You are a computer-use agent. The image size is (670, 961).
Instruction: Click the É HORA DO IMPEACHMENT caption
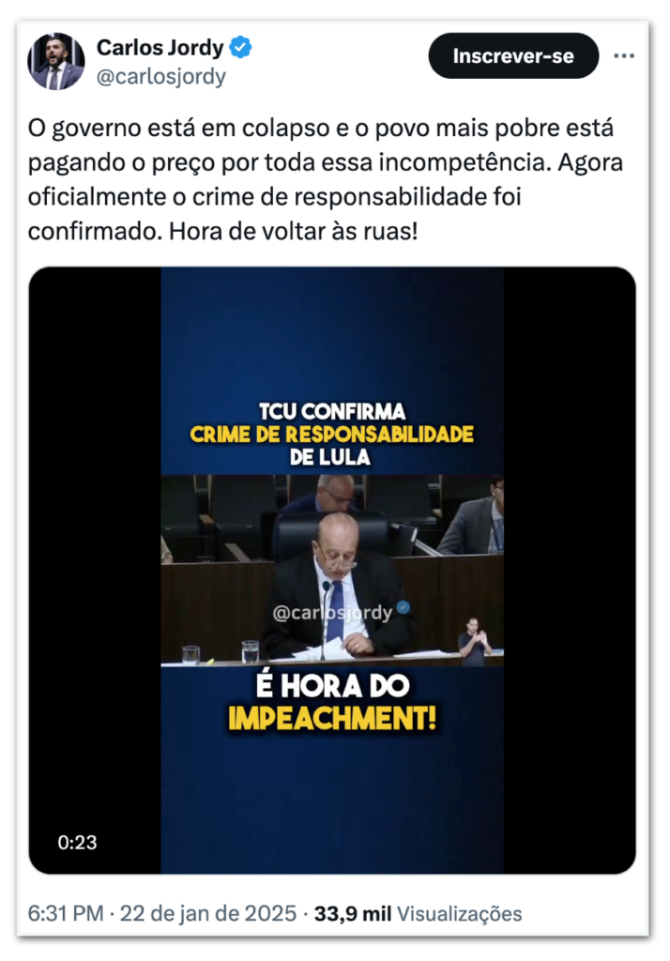pyautogui.click(x=332, y=702)
